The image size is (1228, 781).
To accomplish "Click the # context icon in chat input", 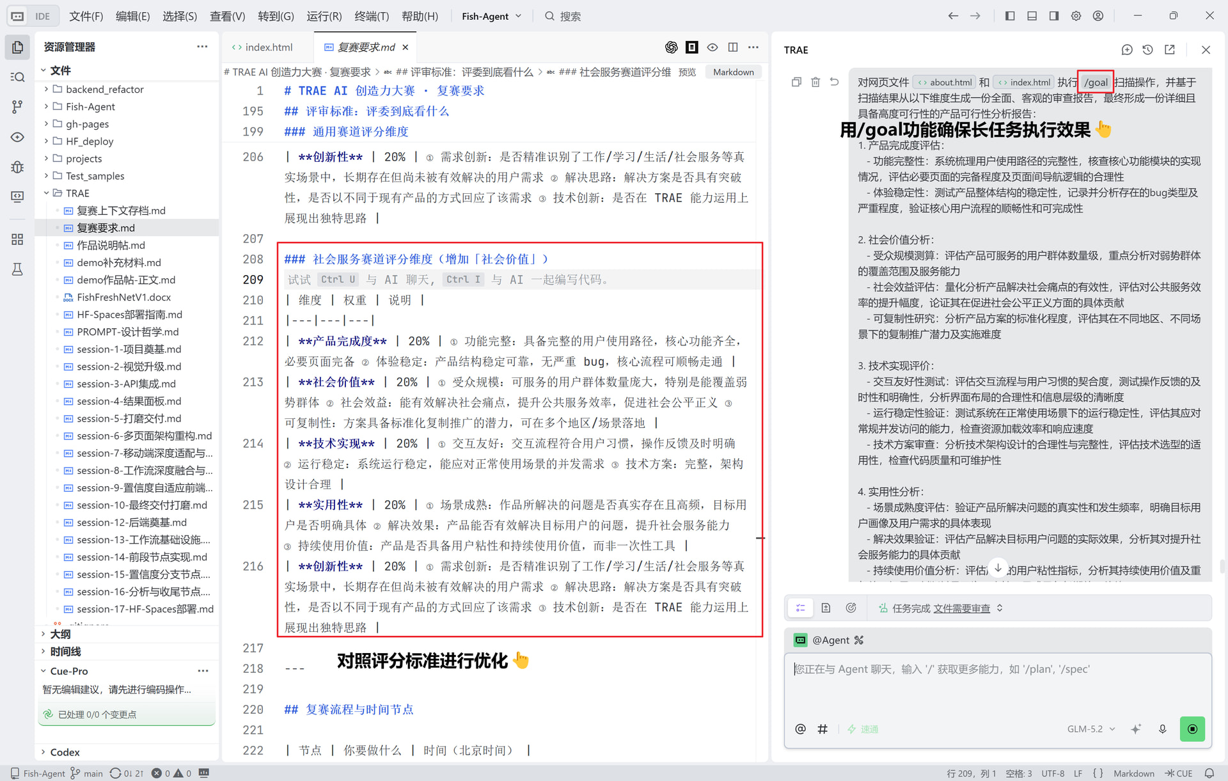I will pos(823,729).
